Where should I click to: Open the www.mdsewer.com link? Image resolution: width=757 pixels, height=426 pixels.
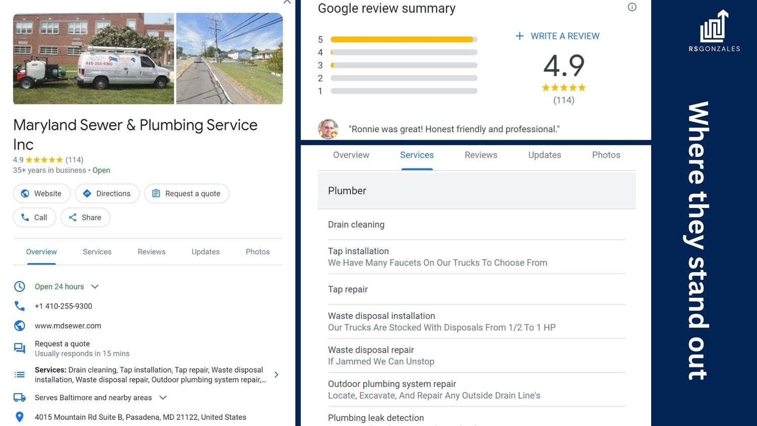tap(68, 326)
